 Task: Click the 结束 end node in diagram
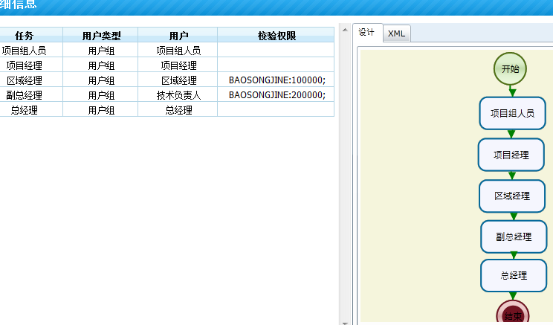coord(513,315)
